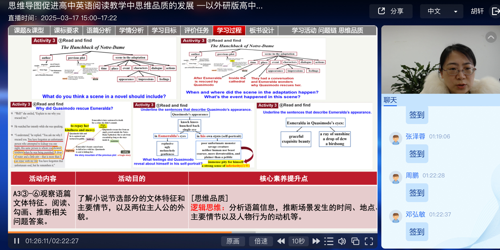Seek using the orange video progress bar
The image size is (500, 250).
pyautogui.click(x=125, y=232)
